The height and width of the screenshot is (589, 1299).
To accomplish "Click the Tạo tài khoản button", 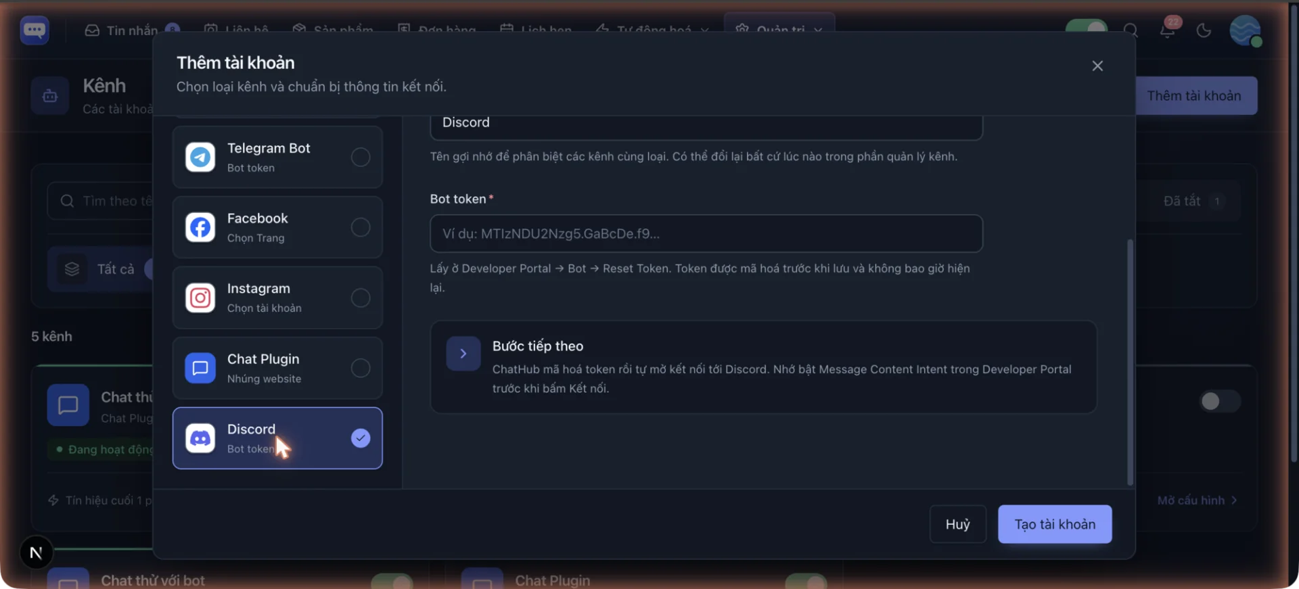I will pos(1055,524).
